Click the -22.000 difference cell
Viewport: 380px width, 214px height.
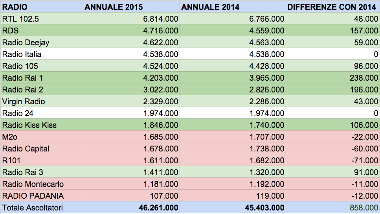click(332, 137)
